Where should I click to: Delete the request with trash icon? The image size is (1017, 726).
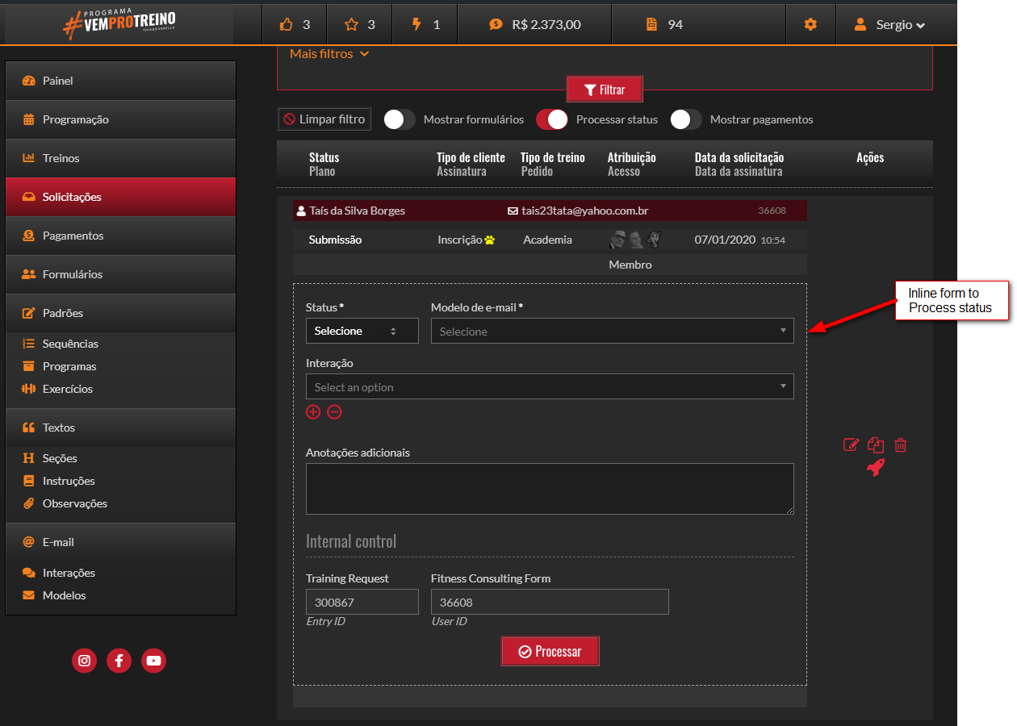901,444
